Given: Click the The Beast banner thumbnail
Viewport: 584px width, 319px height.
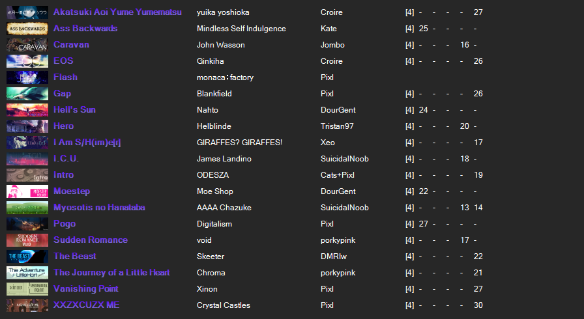Looking at the screenshot, I should pyautogui.click(x=27, y=257).
